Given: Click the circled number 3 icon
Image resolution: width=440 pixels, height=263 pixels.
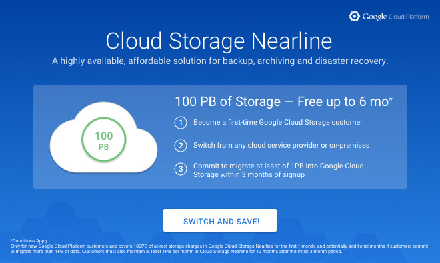Looking at the screenshot, I should (181, 169).
